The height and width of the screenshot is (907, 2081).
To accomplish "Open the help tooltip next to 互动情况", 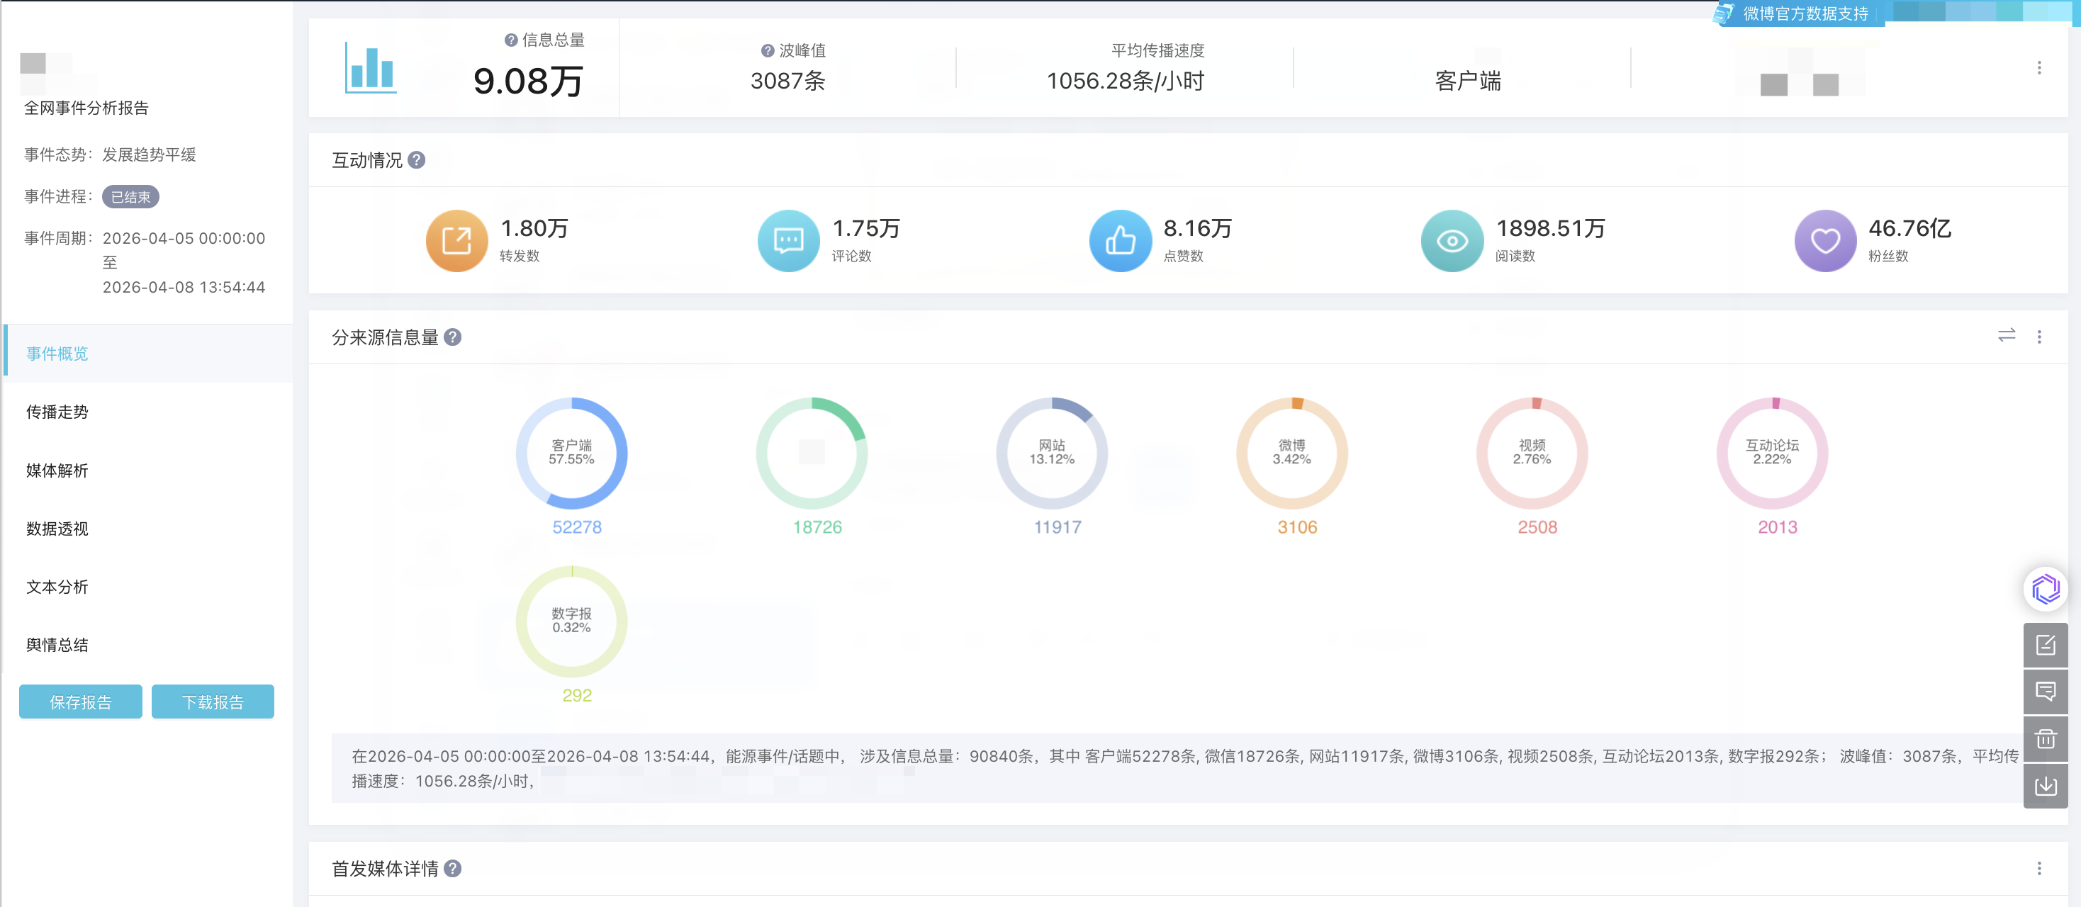I will click(417, 160).
